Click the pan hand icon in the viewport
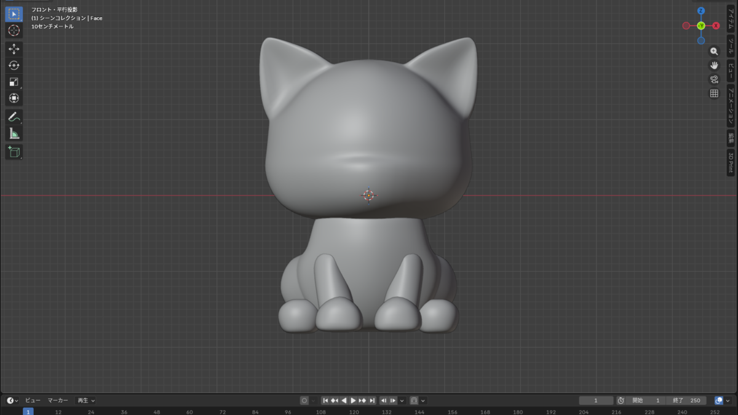 [x=713, y=65]
